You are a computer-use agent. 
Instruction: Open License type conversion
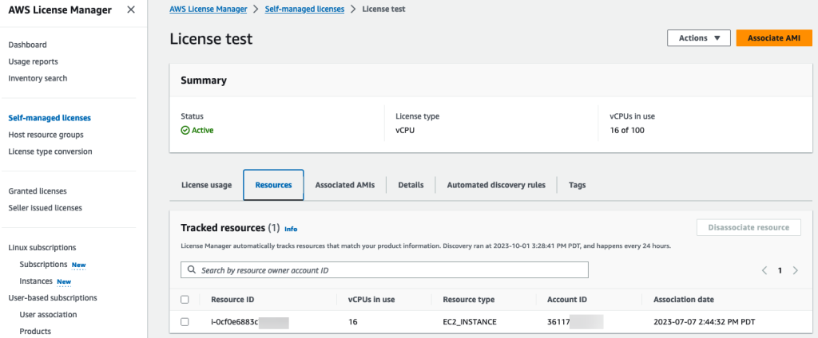[x=50, y=151]
